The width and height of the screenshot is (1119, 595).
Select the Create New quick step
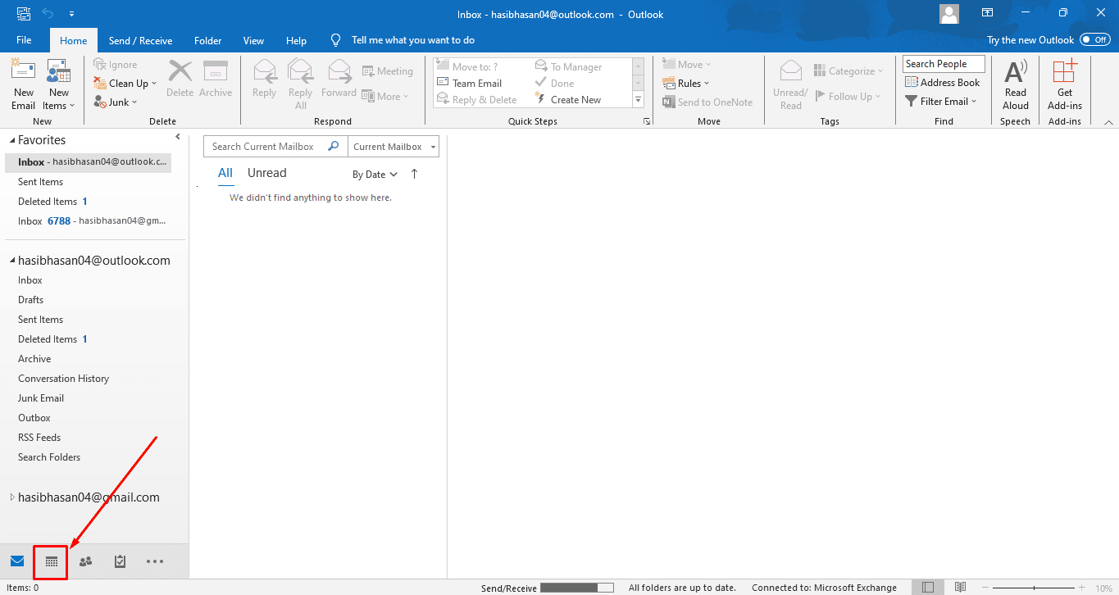click(568, 100)
